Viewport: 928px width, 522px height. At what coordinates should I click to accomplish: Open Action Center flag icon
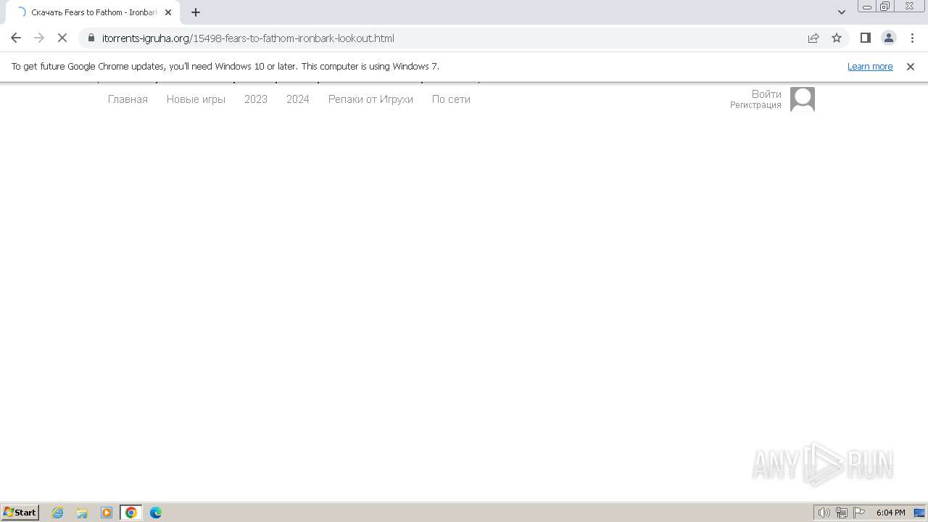pos(859,513)
